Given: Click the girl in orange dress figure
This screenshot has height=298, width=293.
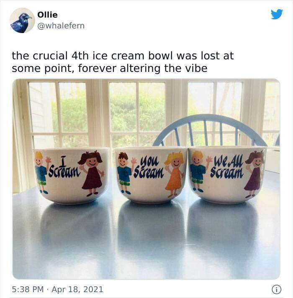Looking at the screenshot, I should 174,174.
